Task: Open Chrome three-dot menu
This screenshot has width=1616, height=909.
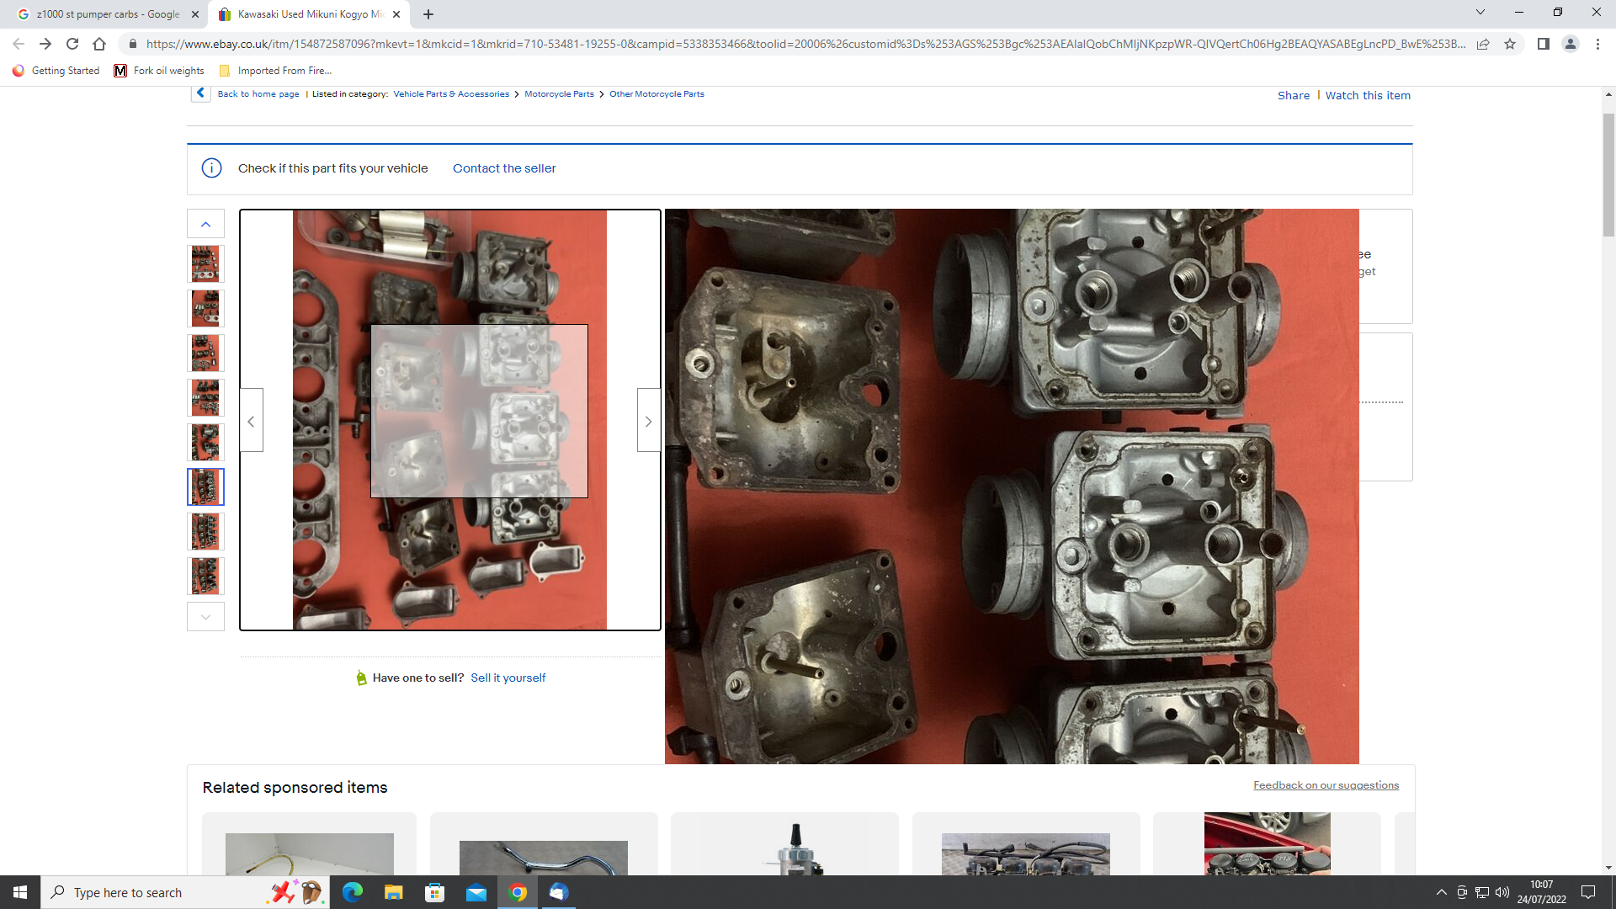Action: 1597,44
